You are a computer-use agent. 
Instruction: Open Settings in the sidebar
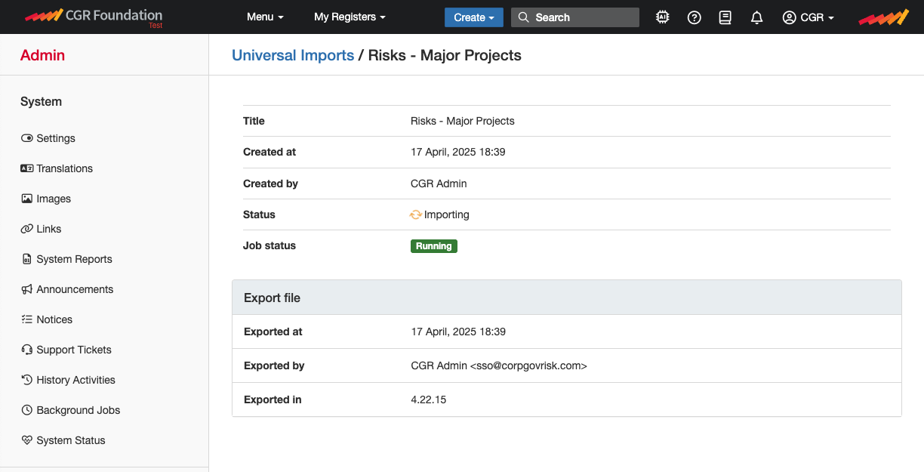click(x=56, y=138)
